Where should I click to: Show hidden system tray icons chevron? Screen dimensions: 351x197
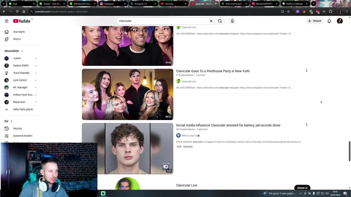[301, 193]
